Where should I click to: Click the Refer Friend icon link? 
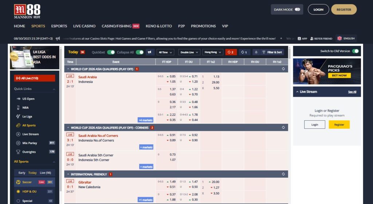click(x=321, y=39)
